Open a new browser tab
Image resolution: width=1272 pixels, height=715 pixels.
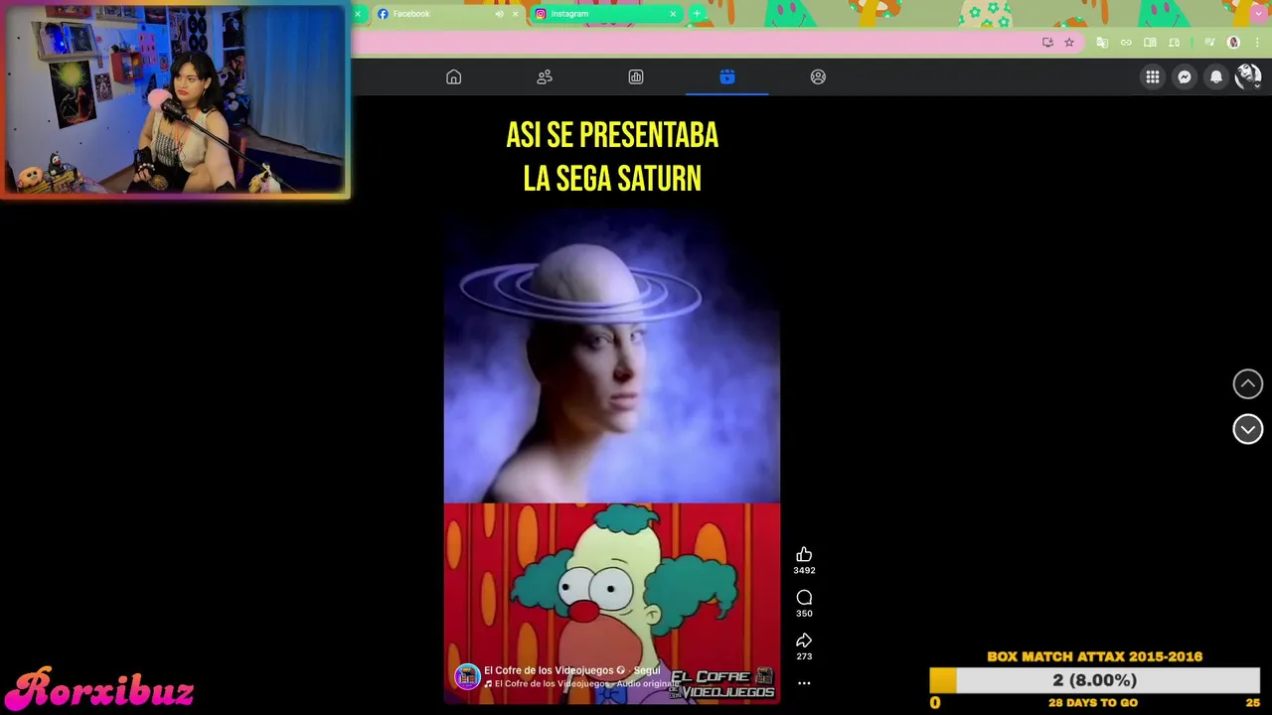tap(697, 14)
